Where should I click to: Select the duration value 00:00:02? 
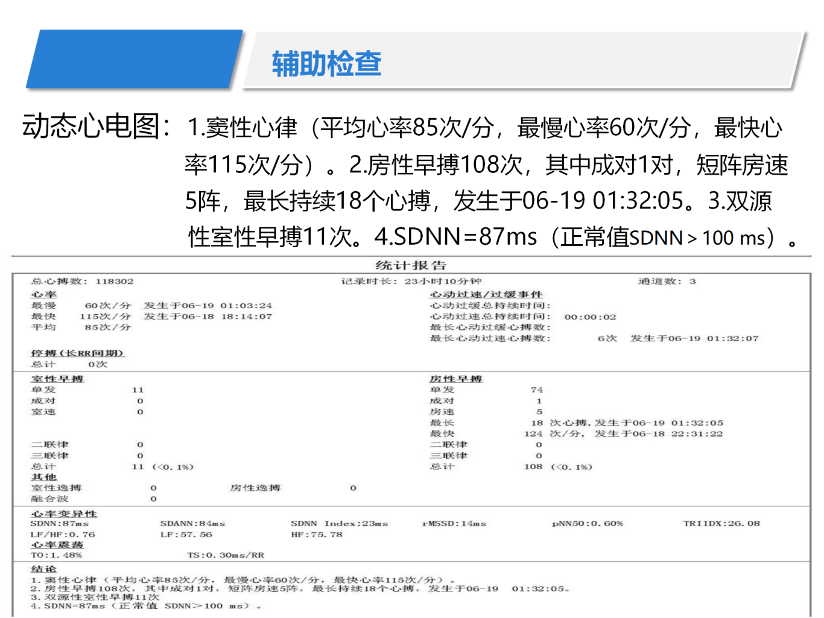[x=591, y=317]
